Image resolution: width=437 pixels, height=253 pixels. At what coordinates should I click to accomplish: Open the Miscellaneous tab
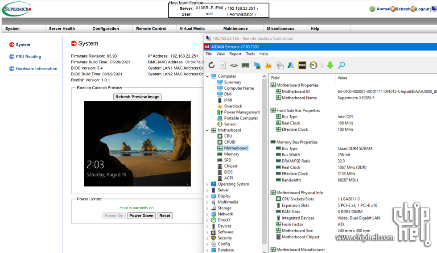[280, 29]
